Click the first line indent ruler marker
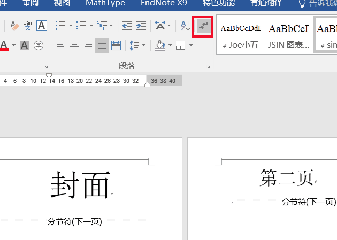 point(49,75)
